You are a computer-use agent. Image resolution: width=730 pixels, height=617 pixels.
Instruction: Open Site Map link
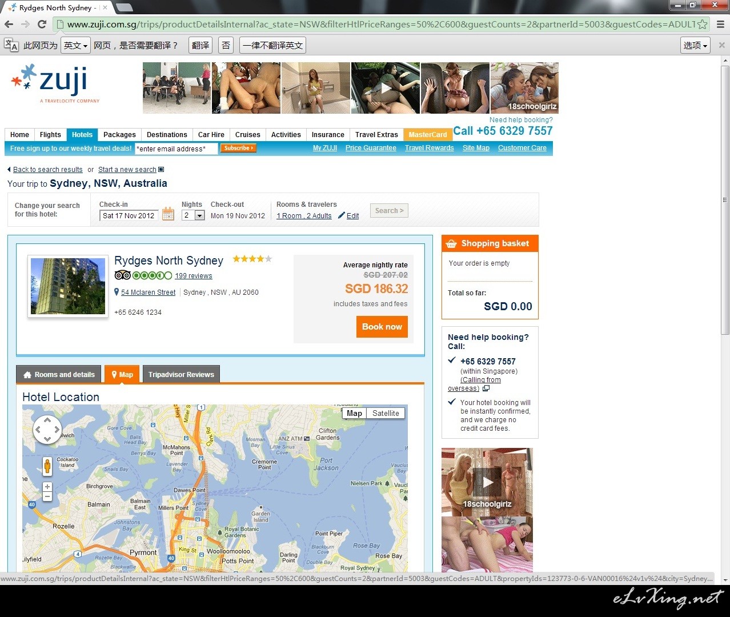pyautogui.click(x=476, y=148)
